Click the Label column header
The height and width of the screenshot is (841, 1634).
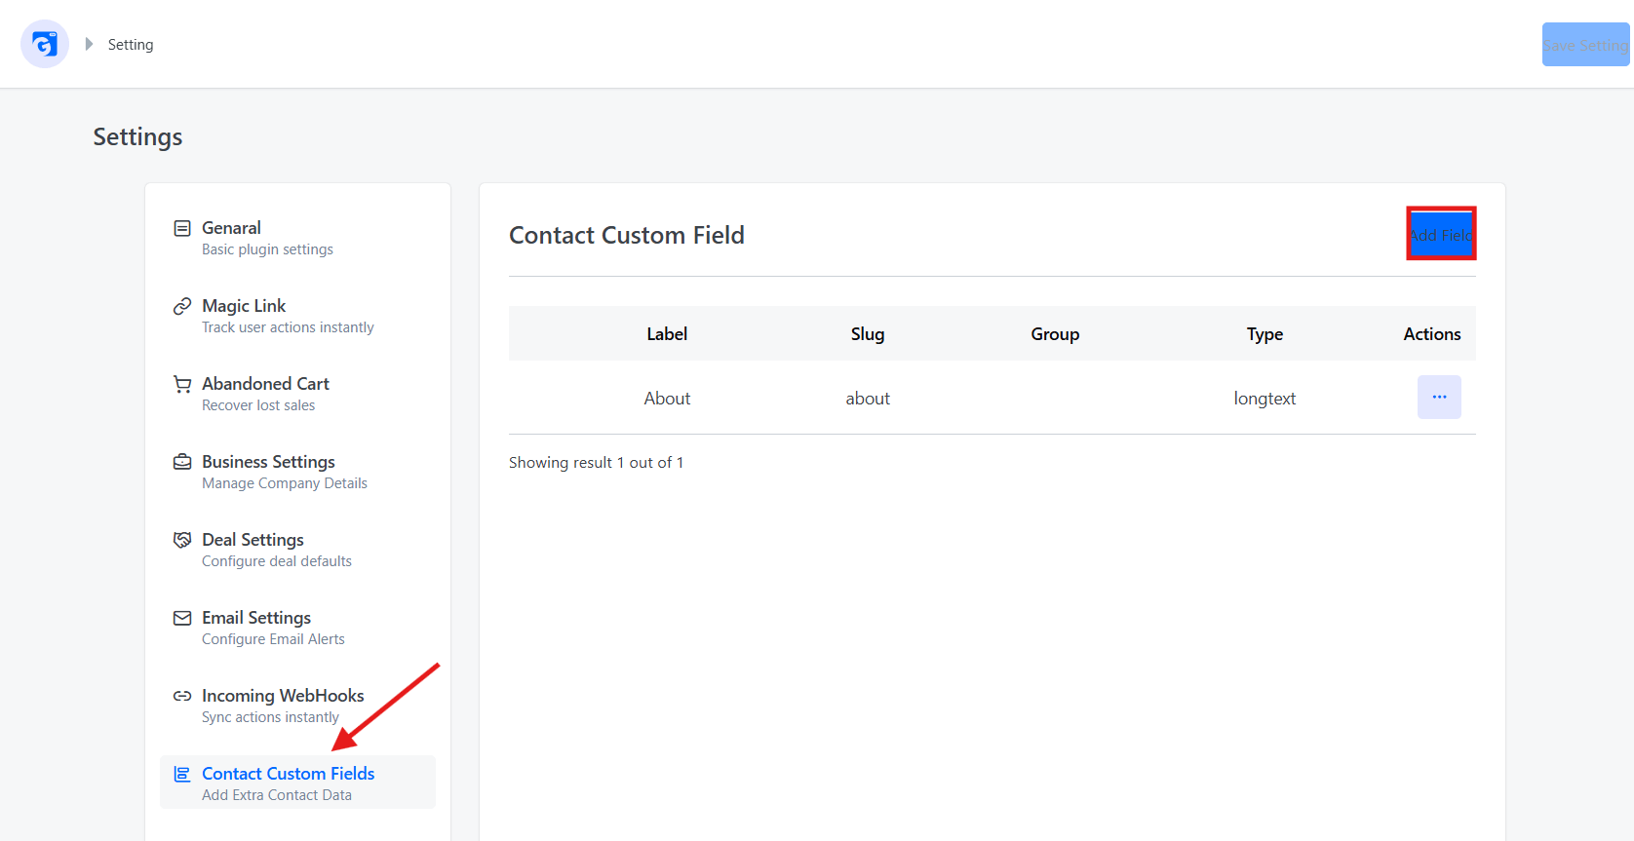click(667, 334)
